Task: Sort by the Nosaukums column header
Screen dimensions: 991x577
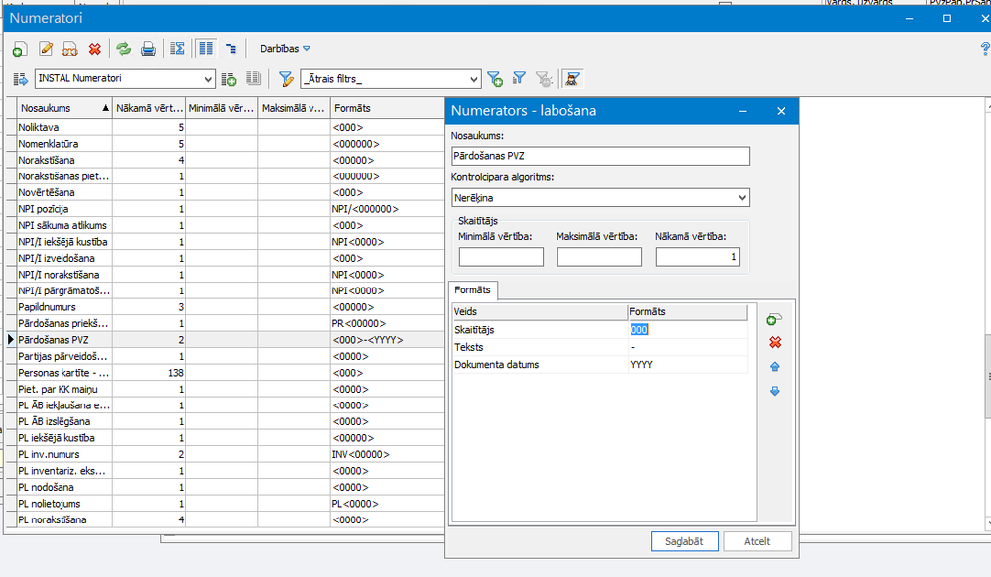Action: click(x=60, y=108)
